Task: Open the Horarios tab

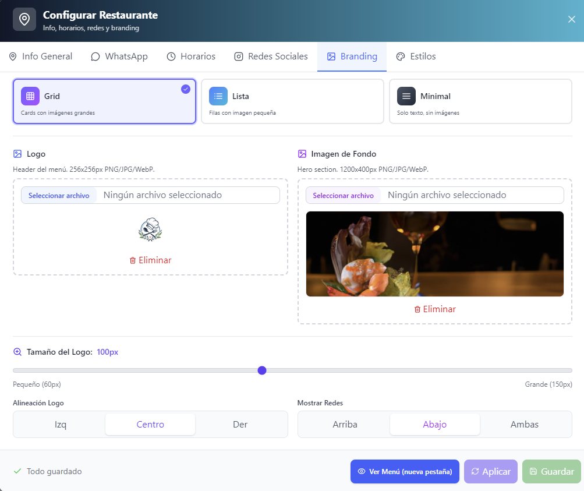Action: click(x=191, y=56)
